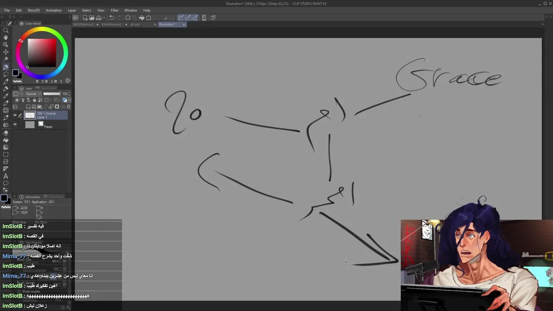553x311 pixels.
Task: Add a new raster layer
Action: [29, 107]
